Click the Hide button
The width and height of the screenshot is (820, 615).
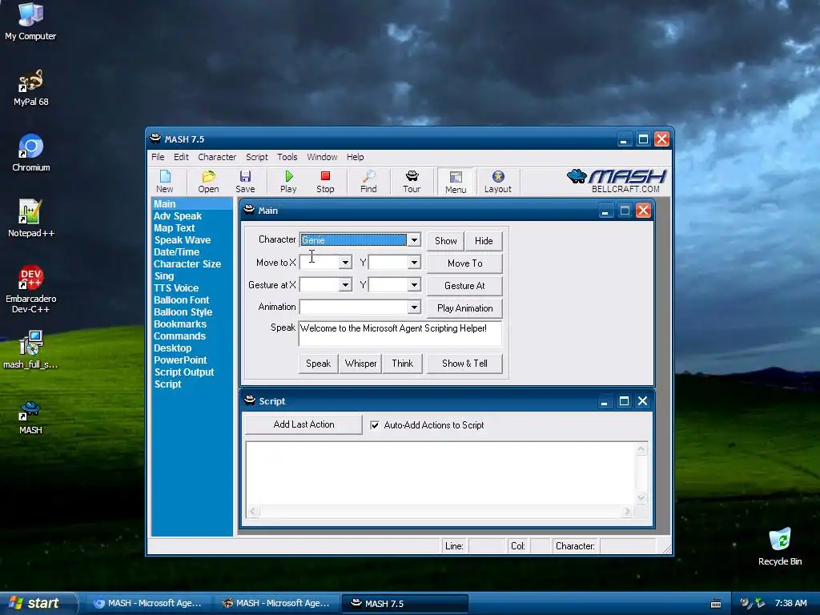pos(484,240)
